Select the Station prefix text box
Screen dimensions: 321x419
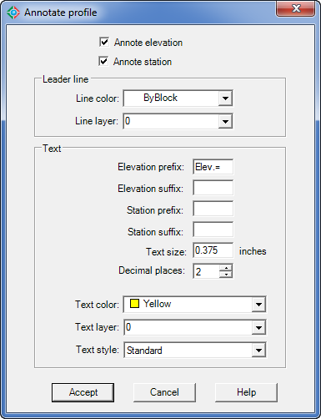click(213, 209)
